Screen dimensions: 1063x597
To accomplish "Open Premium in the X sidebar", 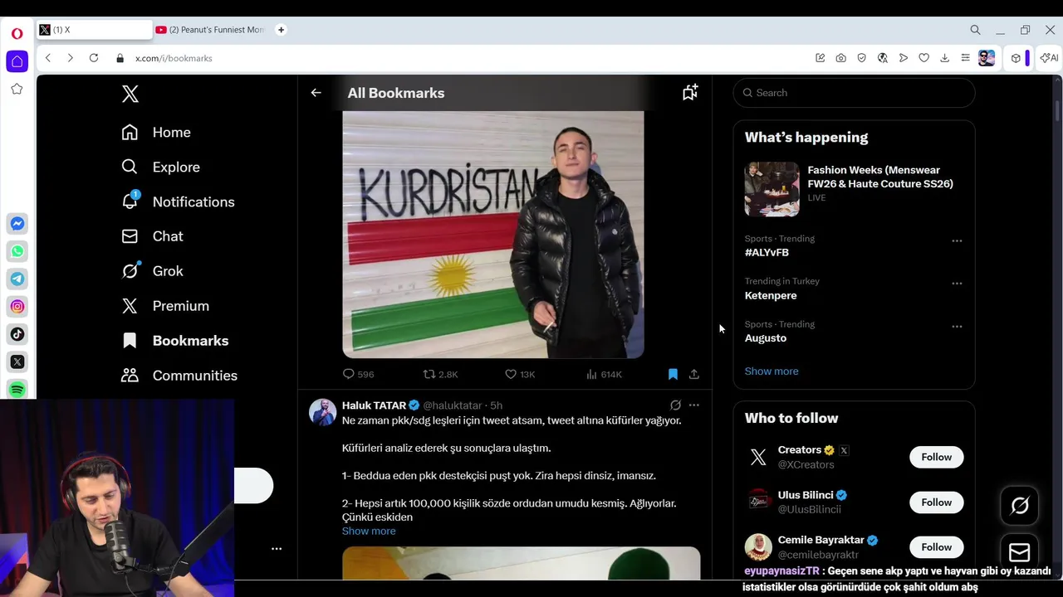I will tap(164, 306).
